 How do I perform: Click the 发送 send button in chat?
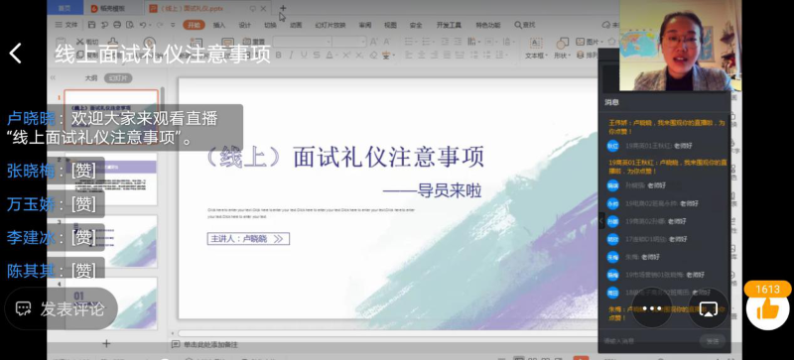[x=713, y=341]
